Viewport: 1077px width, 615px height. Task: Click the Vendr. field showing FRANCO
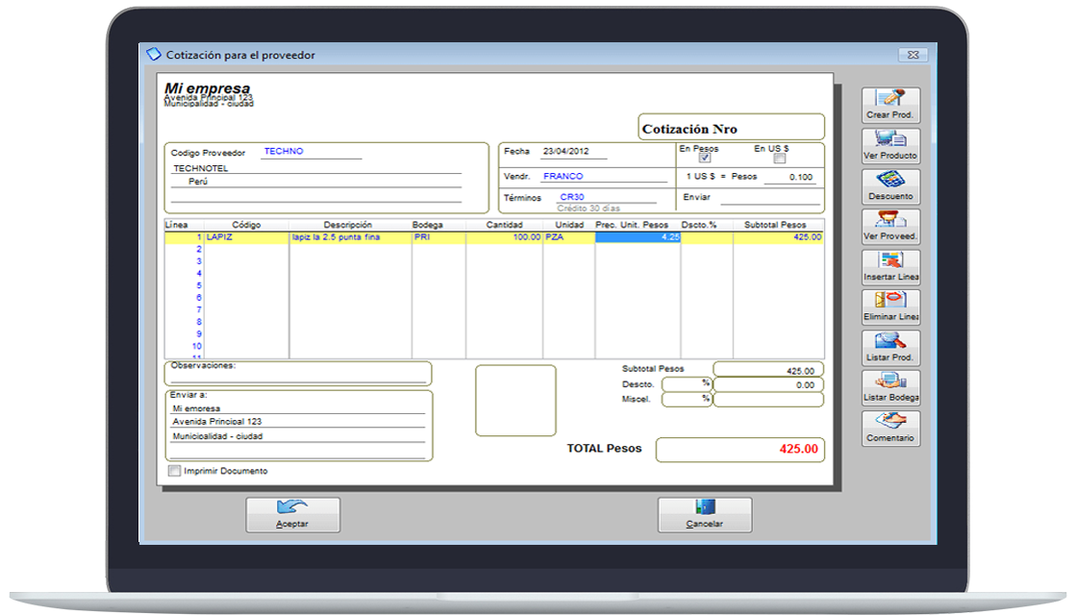click(x=603, y=177)
